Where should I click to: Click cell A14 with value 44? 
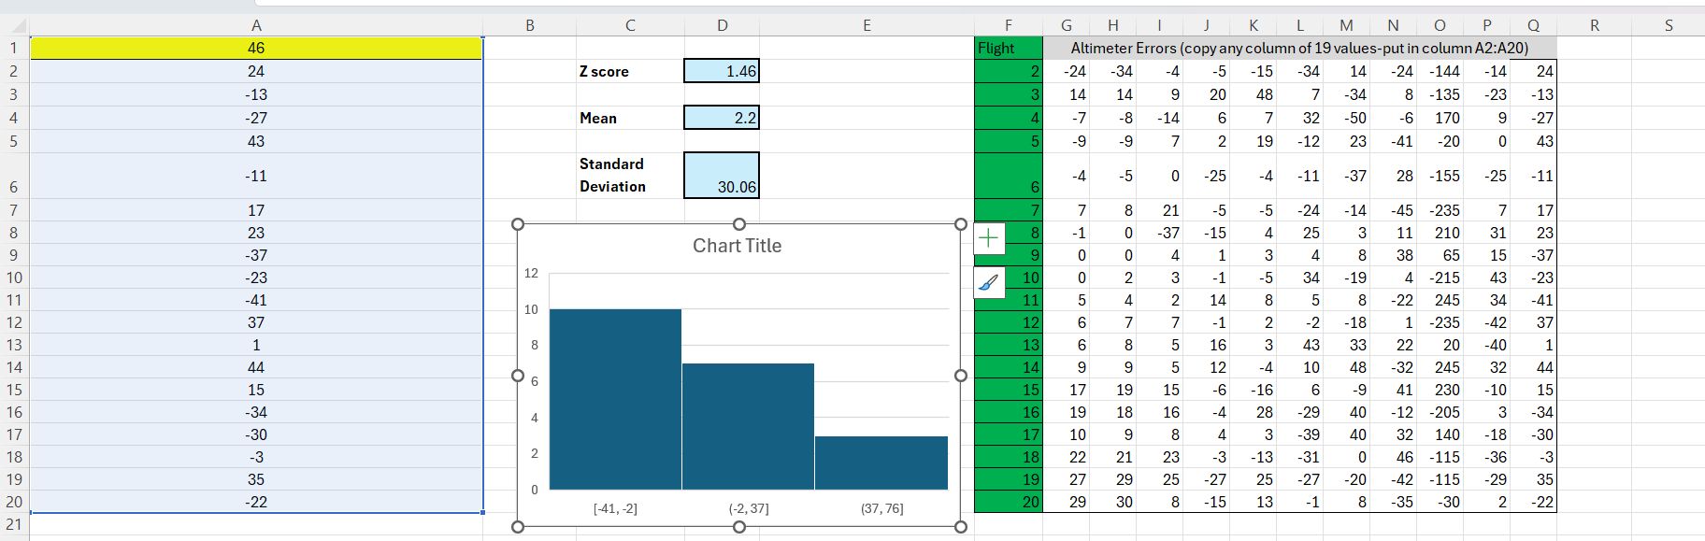point(256,367)
